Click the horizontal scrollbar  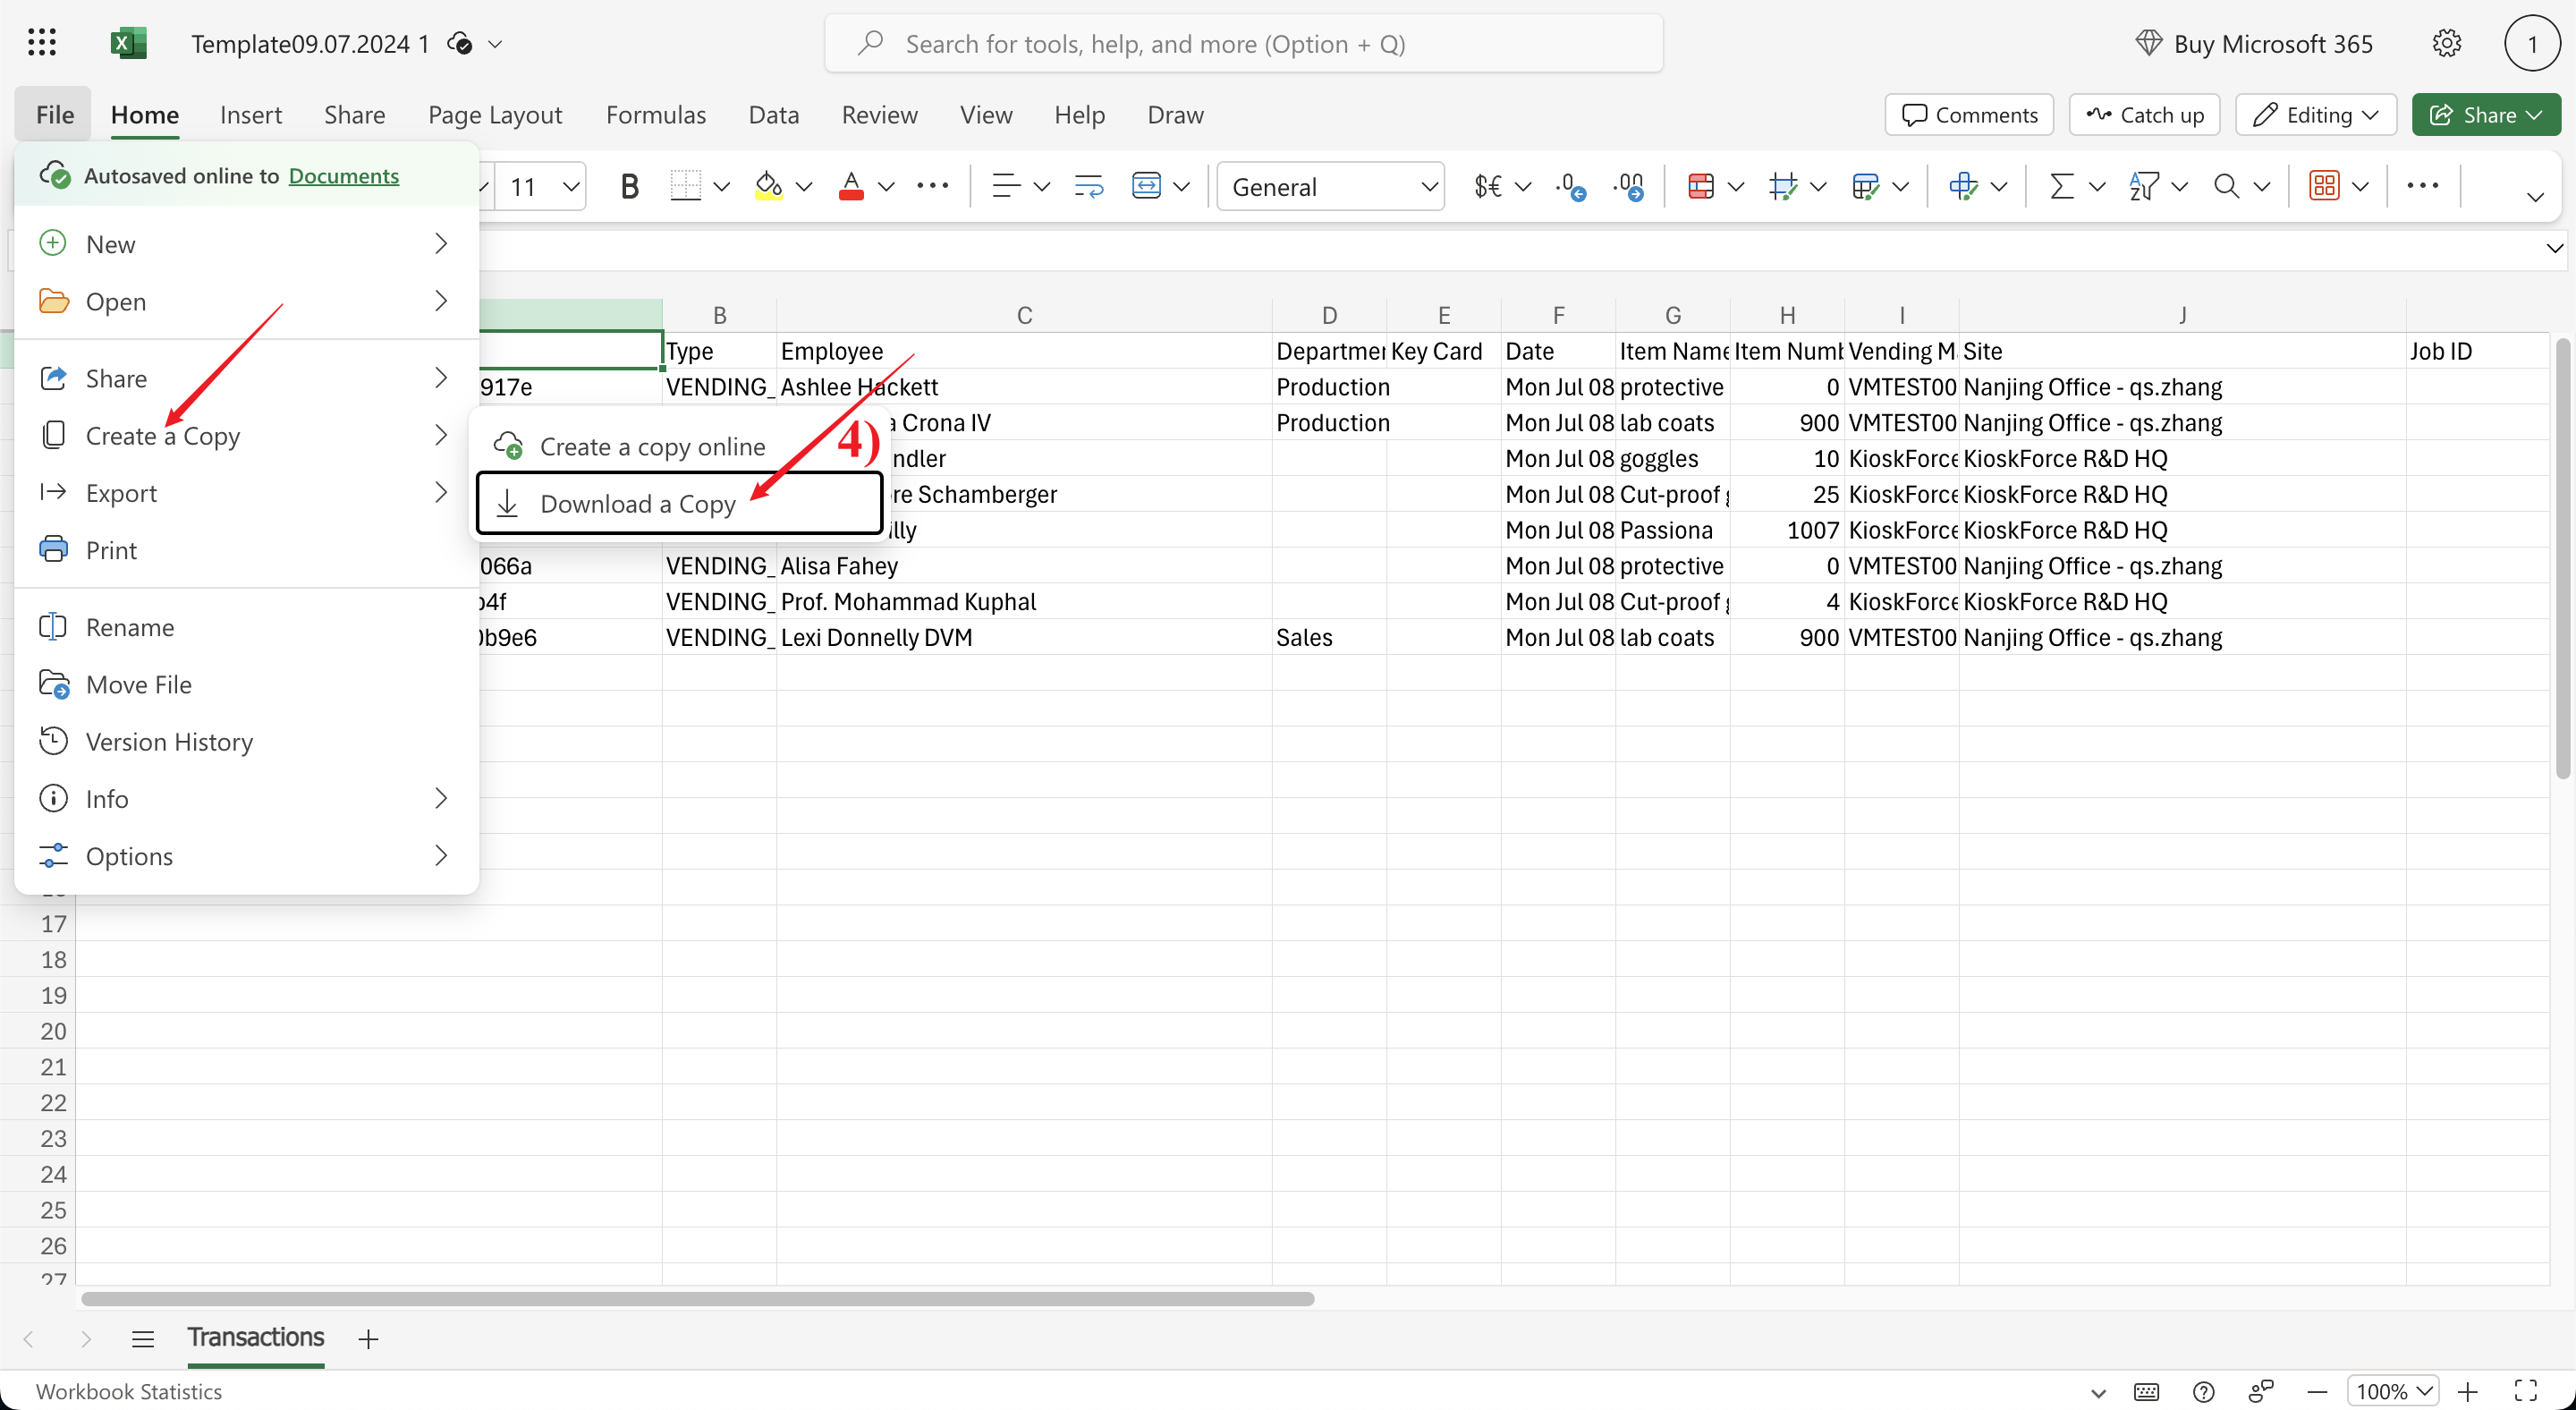(x=697, y=1298)
